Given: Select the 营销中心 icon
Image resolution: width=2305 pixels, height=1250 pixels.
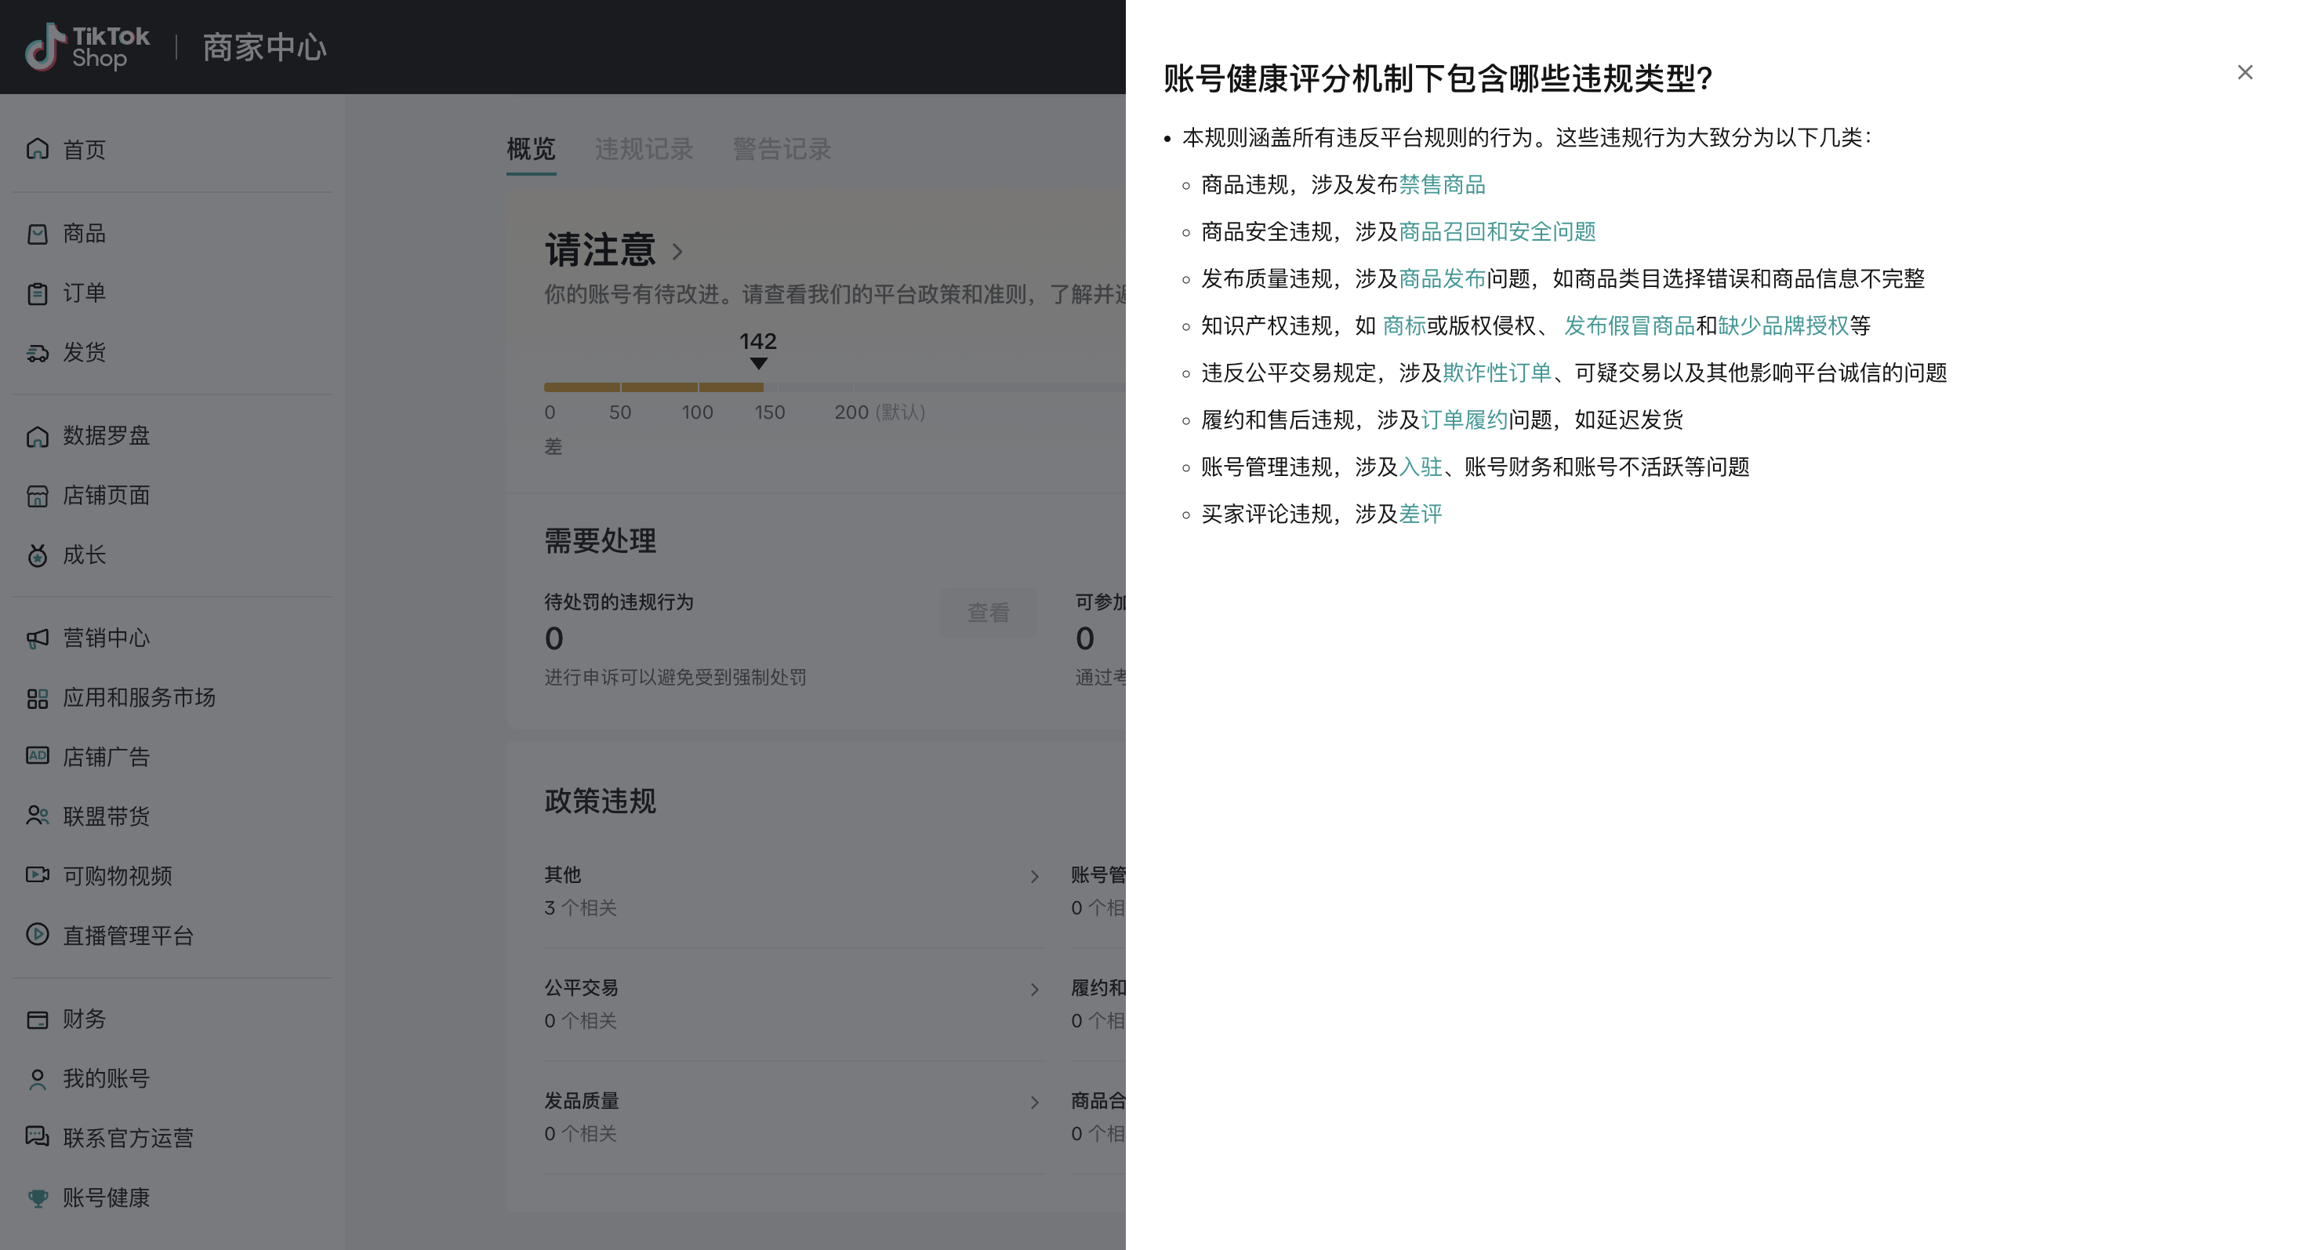Looking at the screenshot, I should (38, 638).
